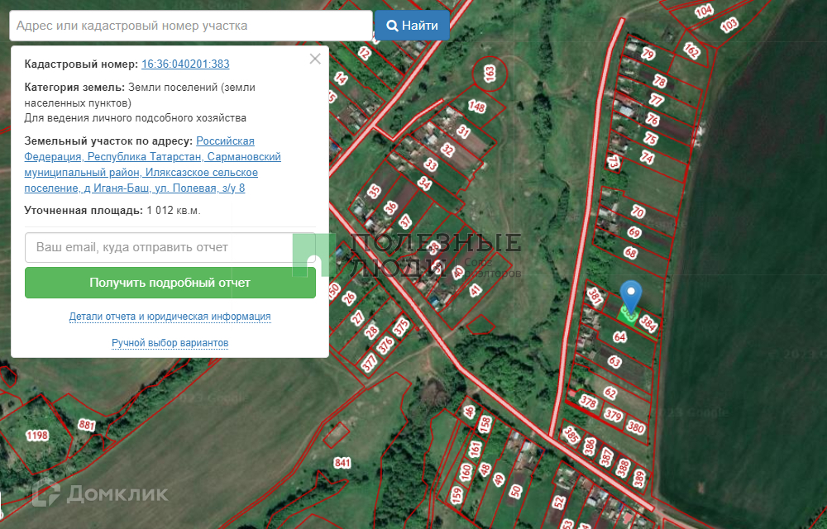
Task: Select parcel 64 on the map
Action: (619, 337)
